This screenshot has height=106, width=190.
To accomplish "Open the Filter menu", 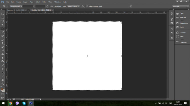I will click(x=44, y=2).
